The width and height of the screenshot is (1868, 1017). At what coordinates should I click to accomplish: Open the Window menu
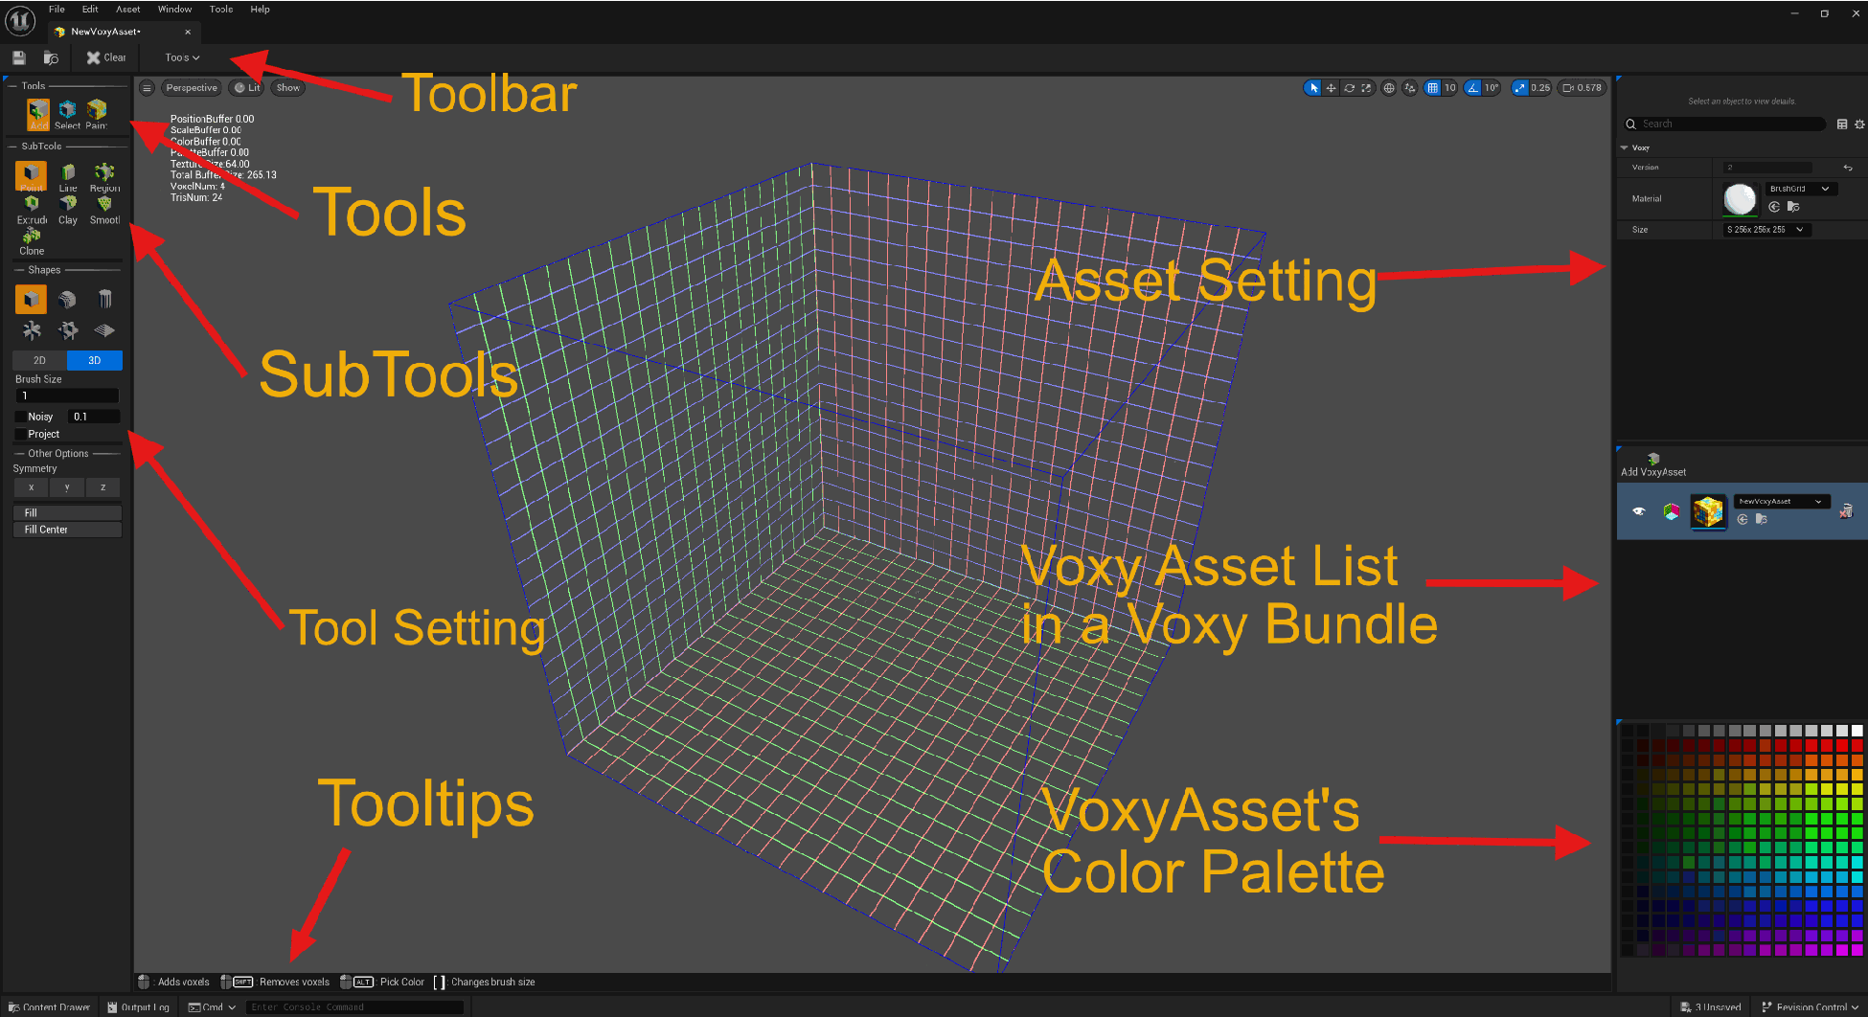point(174,10)
